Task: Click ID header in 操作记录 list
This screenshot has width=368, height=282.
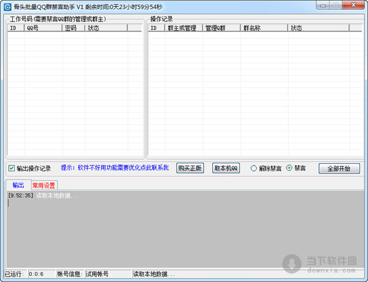Action: [156, 28]
